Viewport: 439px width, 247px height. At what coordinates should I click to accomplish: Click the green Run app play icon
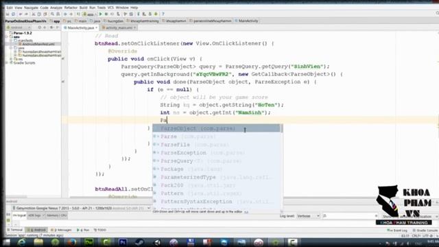coord(101,14)
